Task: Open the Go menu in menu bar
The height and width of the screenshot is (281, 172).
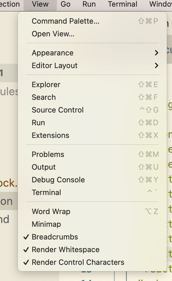Action: (65, 4)
